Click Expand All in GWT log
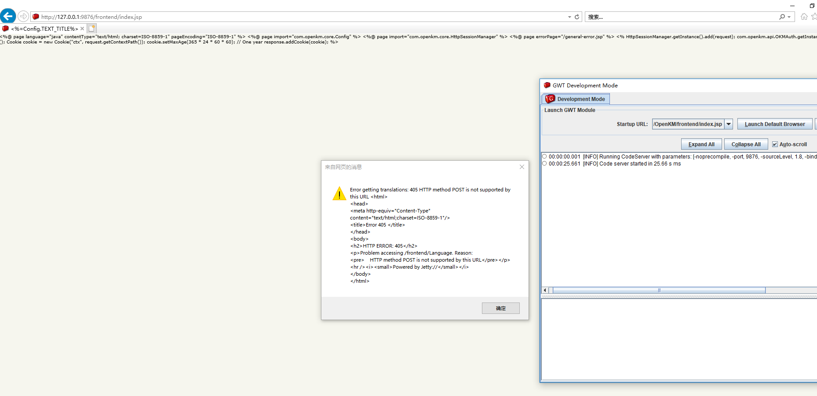This screenshot has width=817, height=396. click(x=701, y=144)
